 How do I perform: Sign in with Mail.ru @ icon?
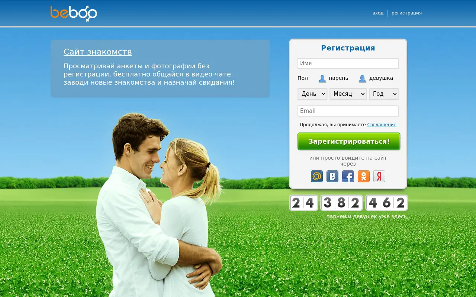(317, 176)
